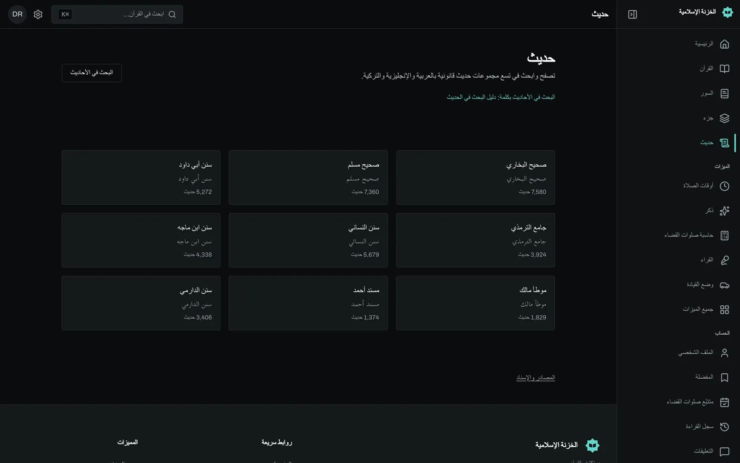Open the سنن أبي داود collection card
740x463 pixels.
coord(141,177)
